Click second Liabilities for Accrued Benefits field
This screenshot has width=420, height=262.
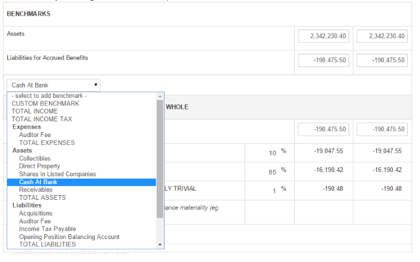coord(382,60)
